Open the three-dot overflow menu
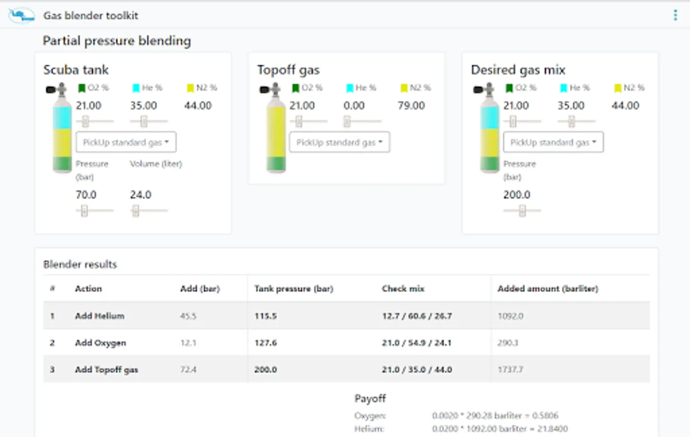 (x=675, y=16)
